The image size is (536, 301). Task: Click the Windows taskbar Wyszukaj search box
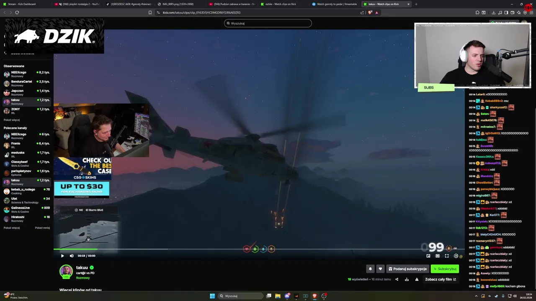[x=240, y=296]
